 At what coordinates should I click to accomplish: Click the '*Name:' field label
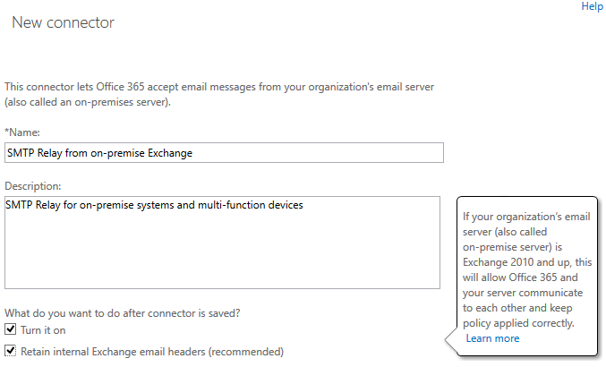point(22,132)
